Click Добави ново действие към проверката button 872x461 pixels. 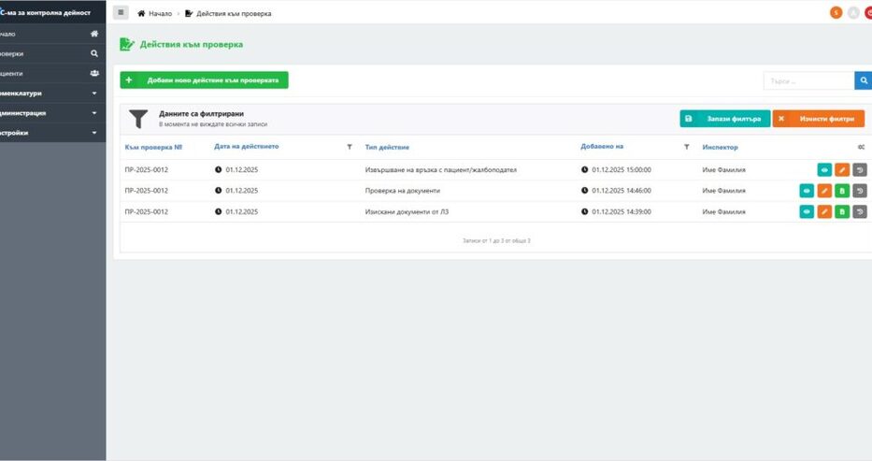click(205, 80)
